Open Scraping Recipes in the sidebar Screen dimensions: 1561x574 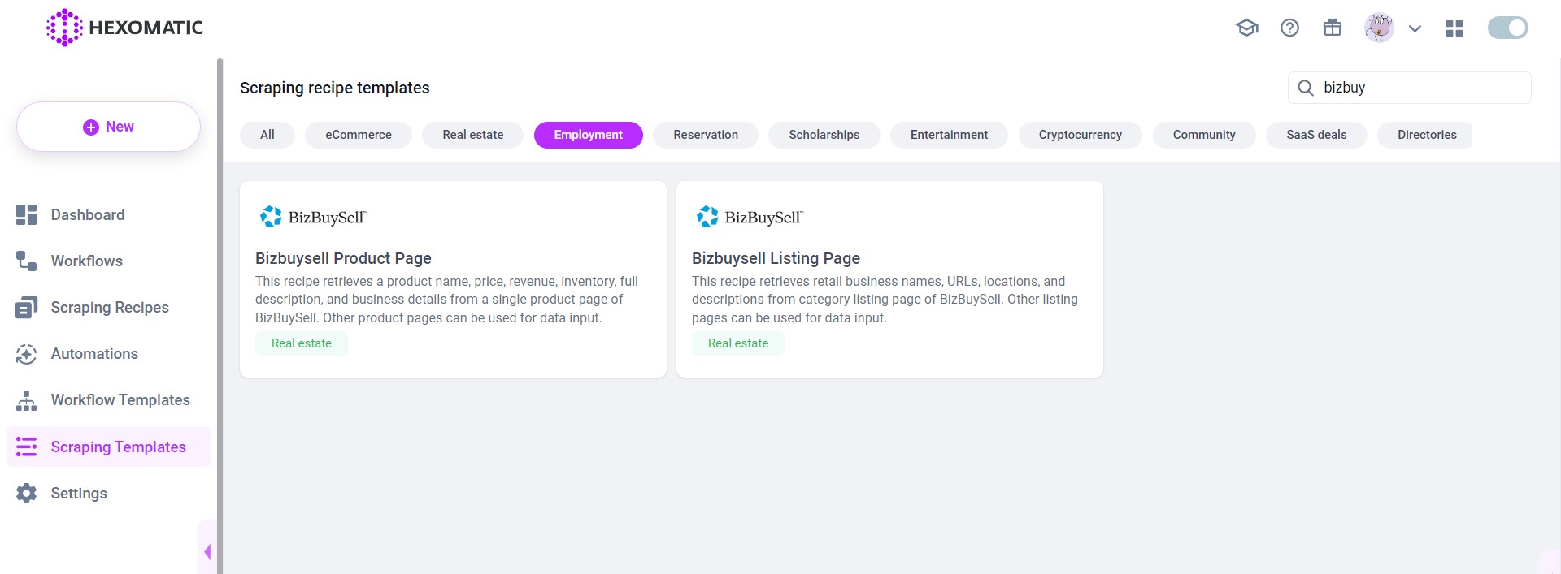click(109, 308)
